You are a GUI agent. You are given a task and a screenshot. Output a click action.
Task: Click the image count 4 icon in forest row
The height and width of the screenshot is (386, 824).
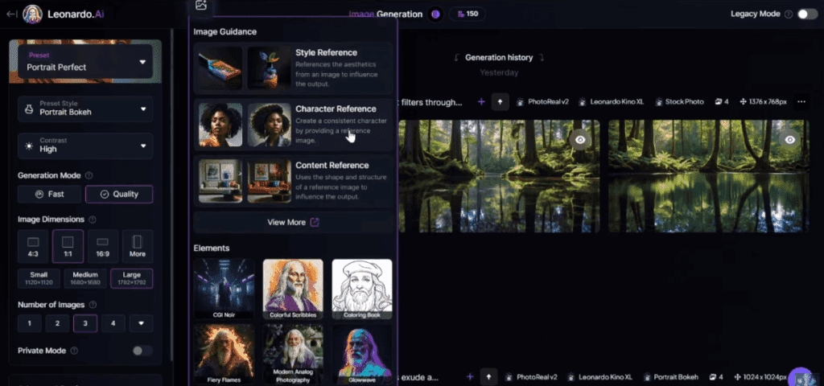click(722, 102)
